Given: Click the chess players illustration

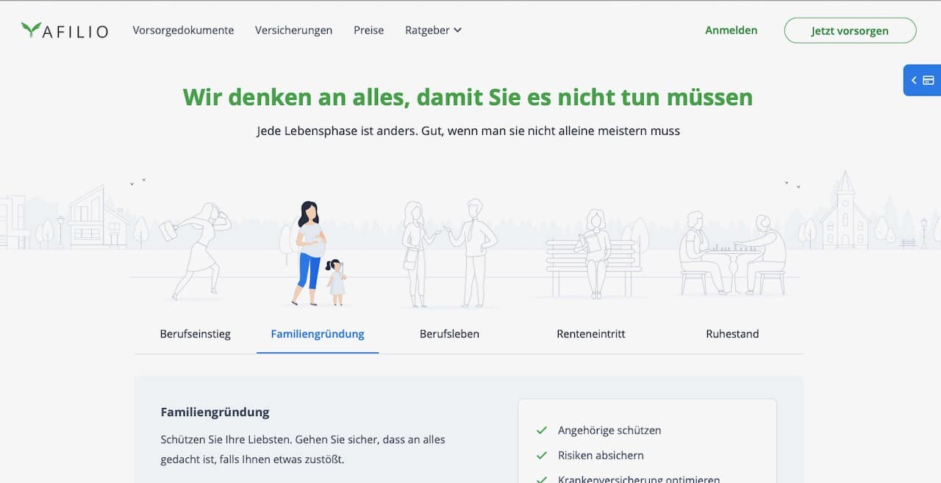Looking at the screenshot, I should click(731, 250).
